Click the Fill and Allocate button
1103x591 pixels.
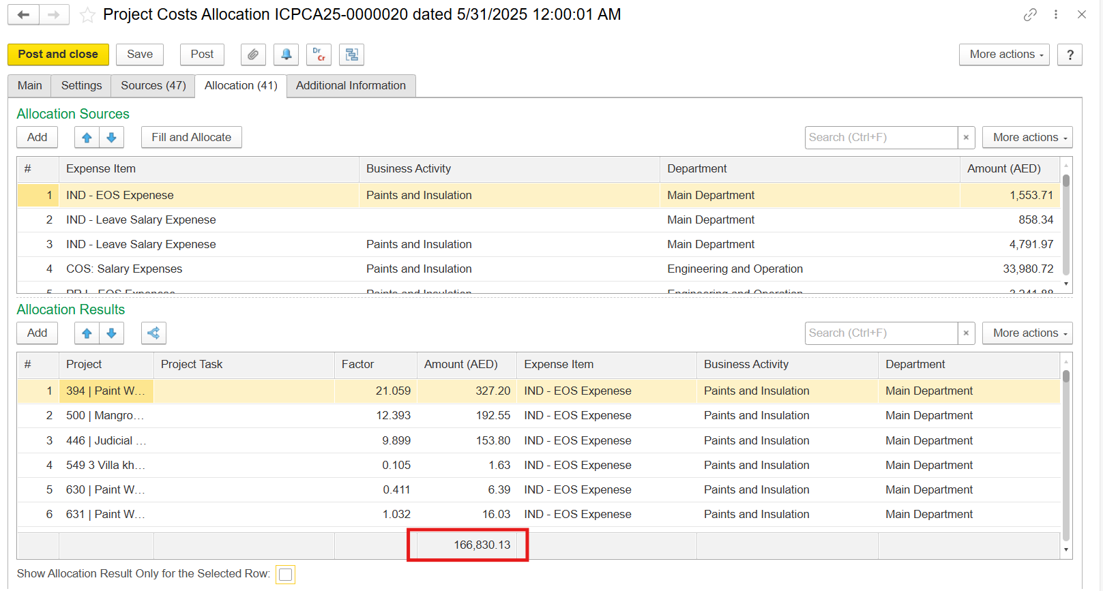191,138
